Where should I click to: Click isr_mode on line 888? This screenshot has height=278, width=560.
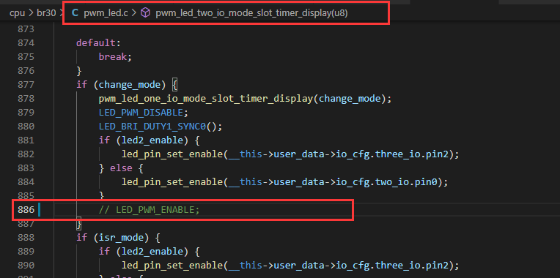coord(122,237)
